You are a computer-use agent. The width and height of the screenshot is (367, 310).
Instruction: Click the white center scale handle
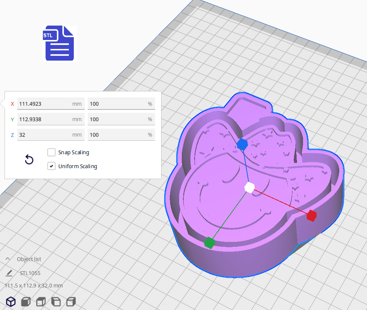pos(250,188)
